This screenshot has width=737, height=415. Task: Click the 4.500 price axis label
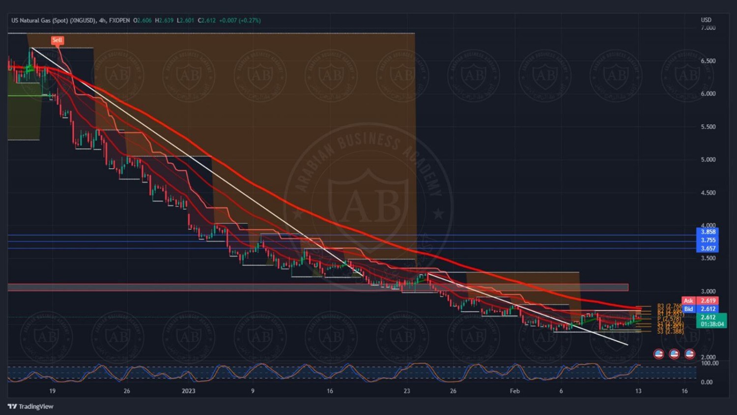(x=708, y=193)
